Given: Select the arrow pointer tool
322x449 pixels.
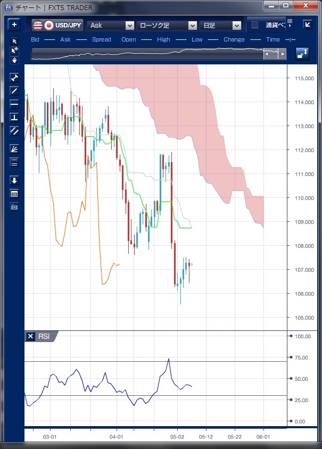Looking at the screenshot, I should (14, 41).
